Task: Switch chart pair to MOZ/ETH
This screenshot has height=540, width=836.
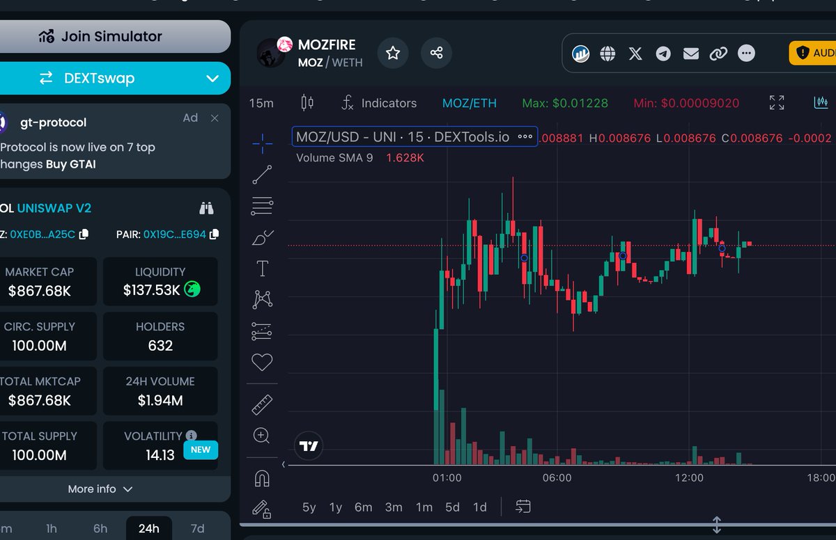Action: click(470, 103)
